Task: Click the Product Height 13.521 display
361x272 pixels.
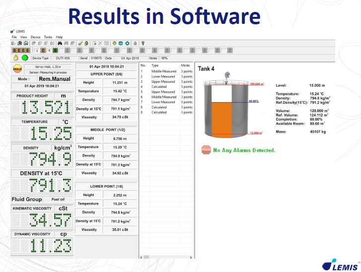Action: [x=42, y=107]
